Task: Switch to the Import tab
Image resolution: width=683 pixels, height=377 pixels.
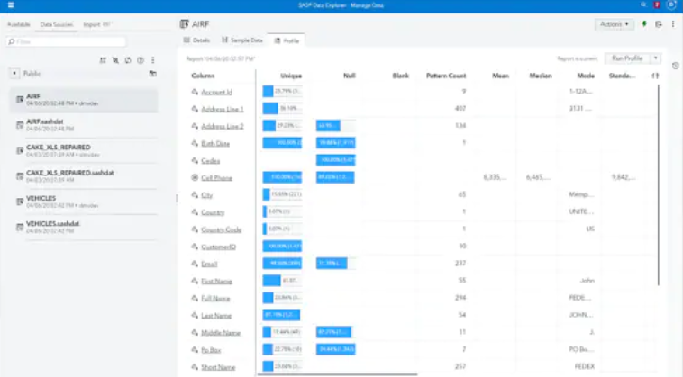Action: (96, 24)
